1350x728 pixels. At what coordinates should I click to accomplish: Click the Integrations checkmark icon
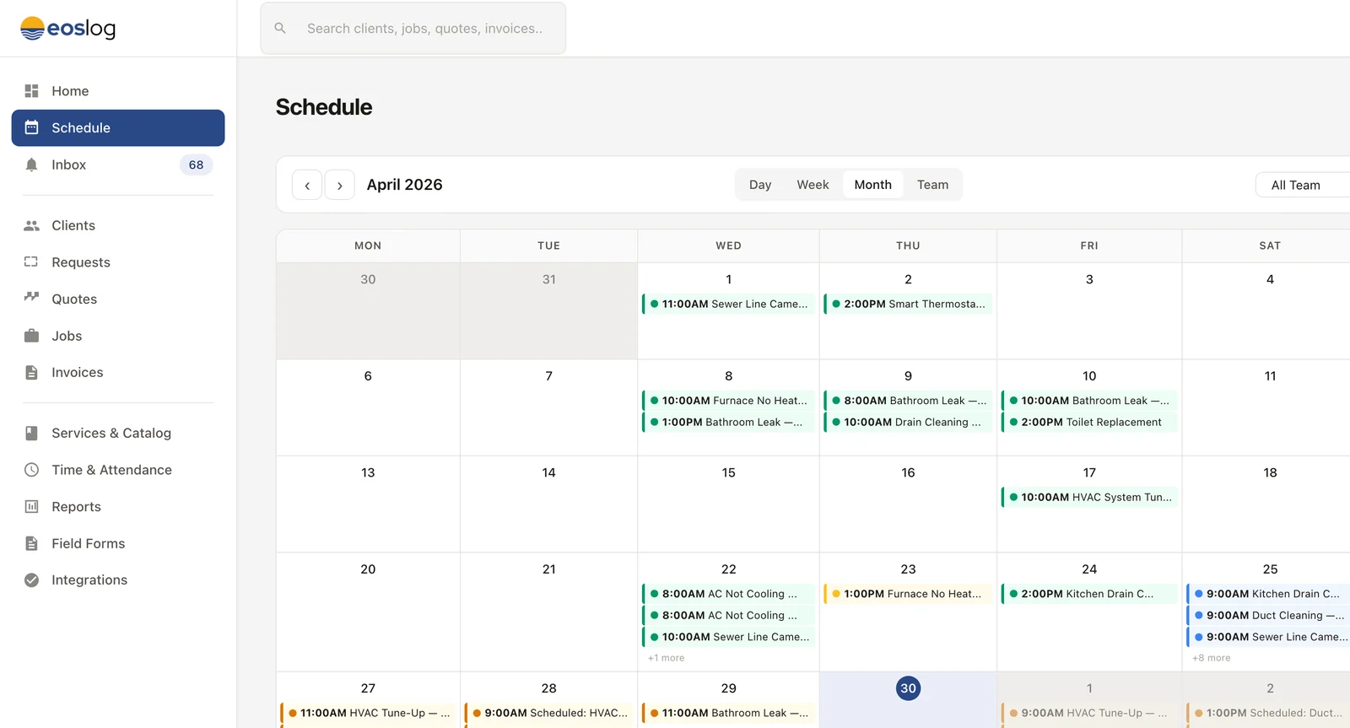(x=32, y=580)
